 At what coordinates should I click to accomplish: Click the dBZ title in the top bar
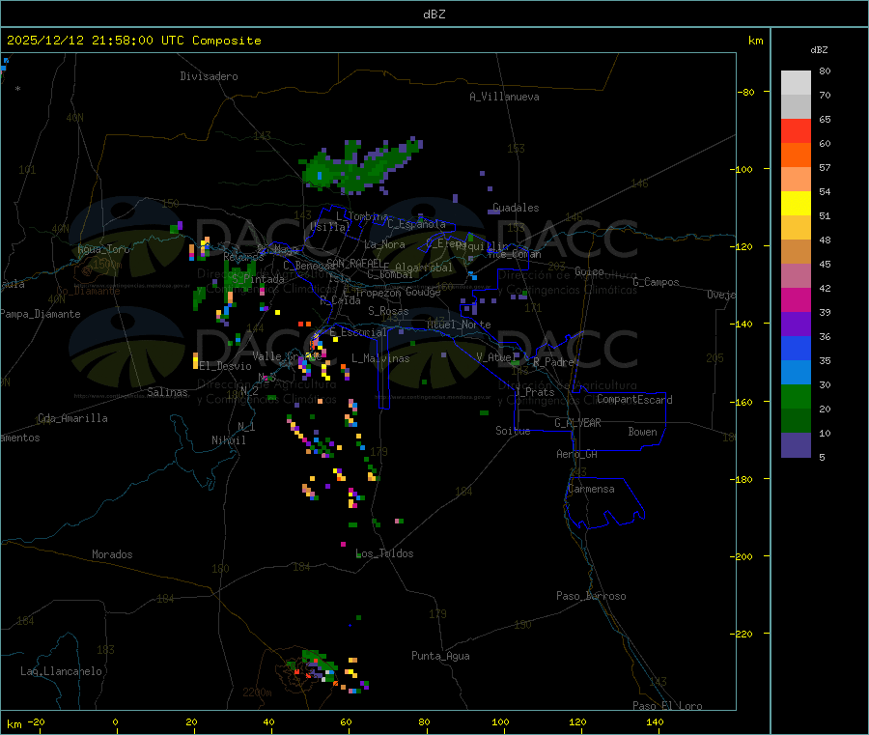434,14
